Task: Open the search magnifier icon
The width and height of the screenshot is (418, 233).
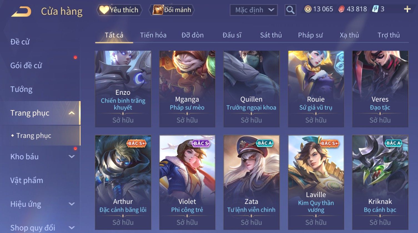Action: coord(290,10)
